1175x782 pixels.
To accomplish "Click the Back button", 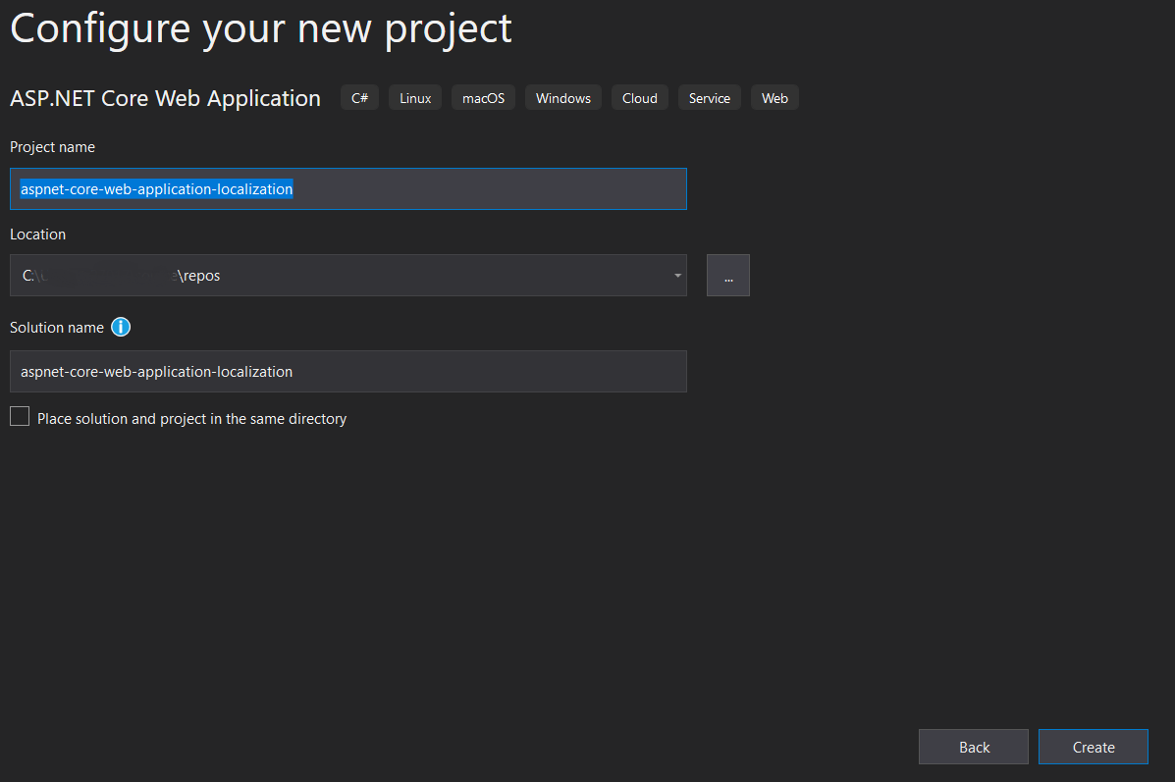I will [973, 746].
